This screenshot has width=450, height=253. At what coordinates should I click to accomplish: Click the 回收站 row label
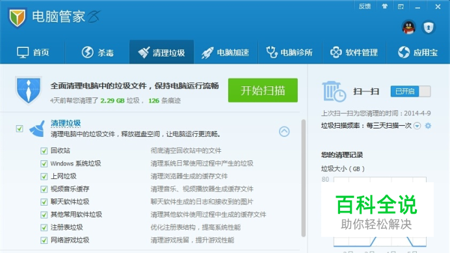coord(60,151)
